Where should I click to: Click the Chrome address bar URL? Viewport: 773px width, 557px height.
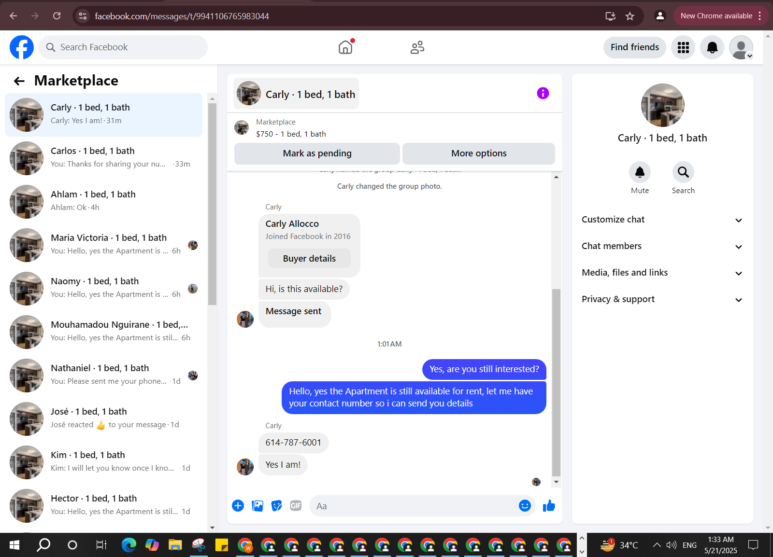pyautogui.click(x=182, y=16)
